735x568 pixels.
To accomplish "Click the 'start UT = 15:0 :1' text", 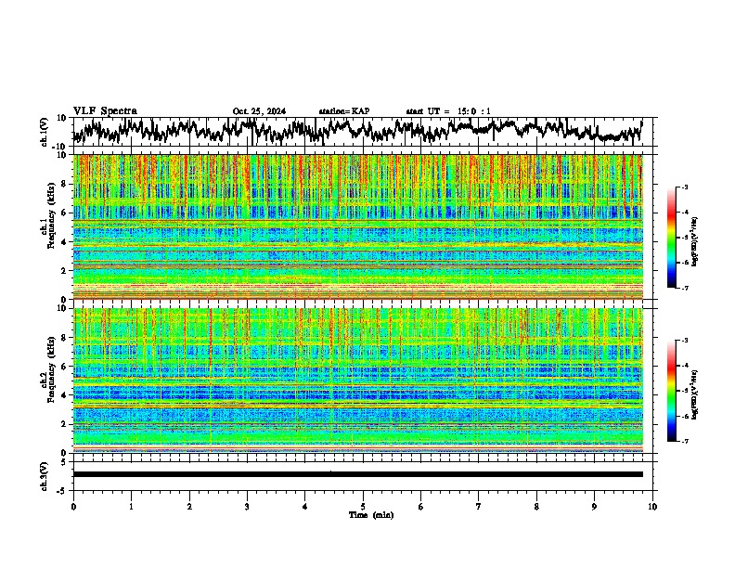I will [x=448, y=111].
